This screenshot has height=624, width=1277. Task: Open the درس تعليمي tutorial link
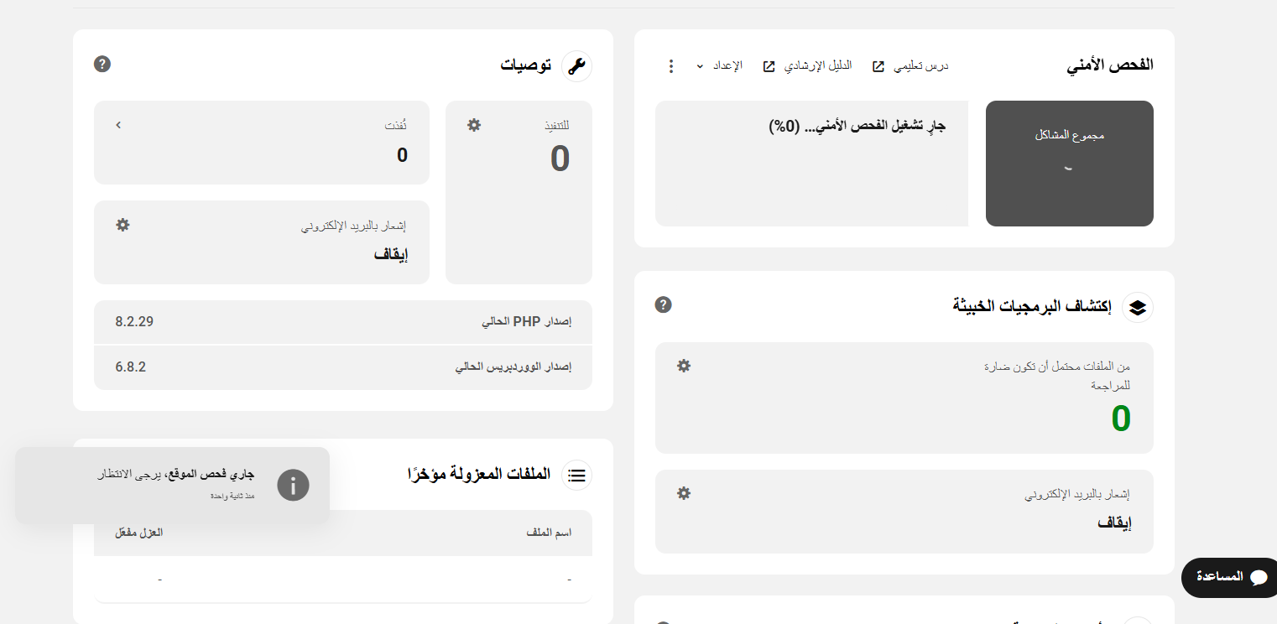pyautogui.click(x=910, y=66)
